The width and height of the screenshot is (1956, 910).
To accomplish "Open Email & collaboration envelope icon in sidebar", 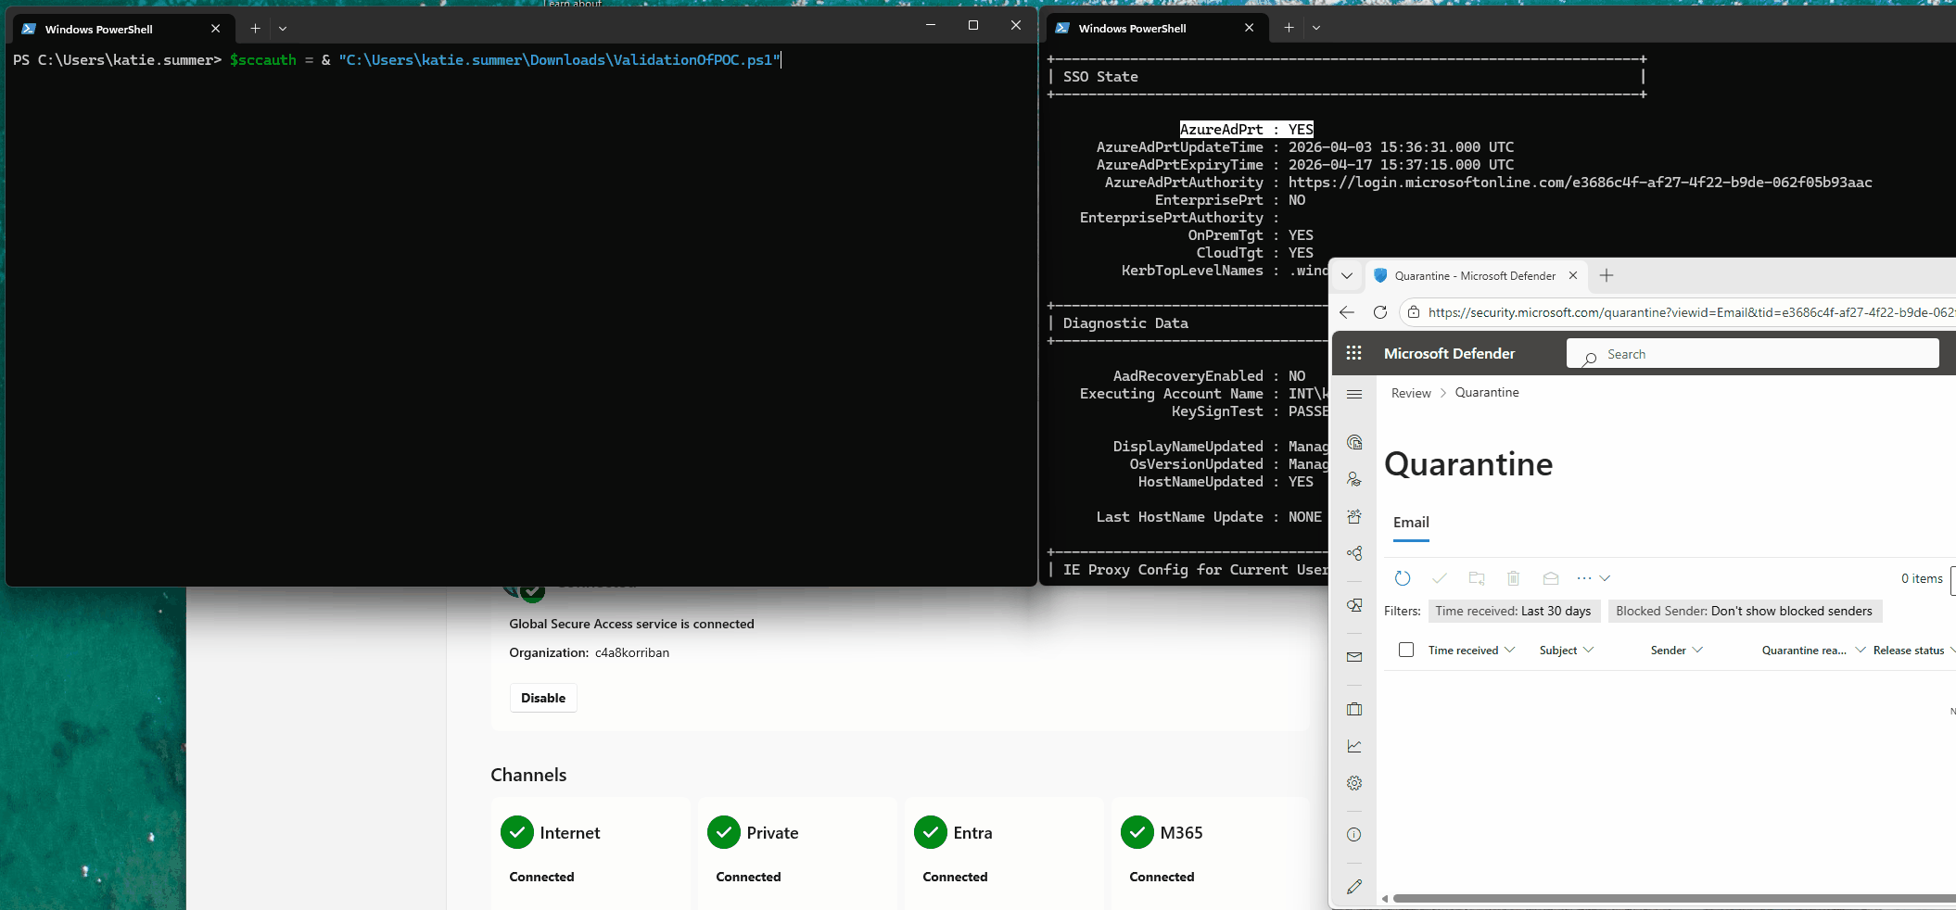I will point(1353,657).
